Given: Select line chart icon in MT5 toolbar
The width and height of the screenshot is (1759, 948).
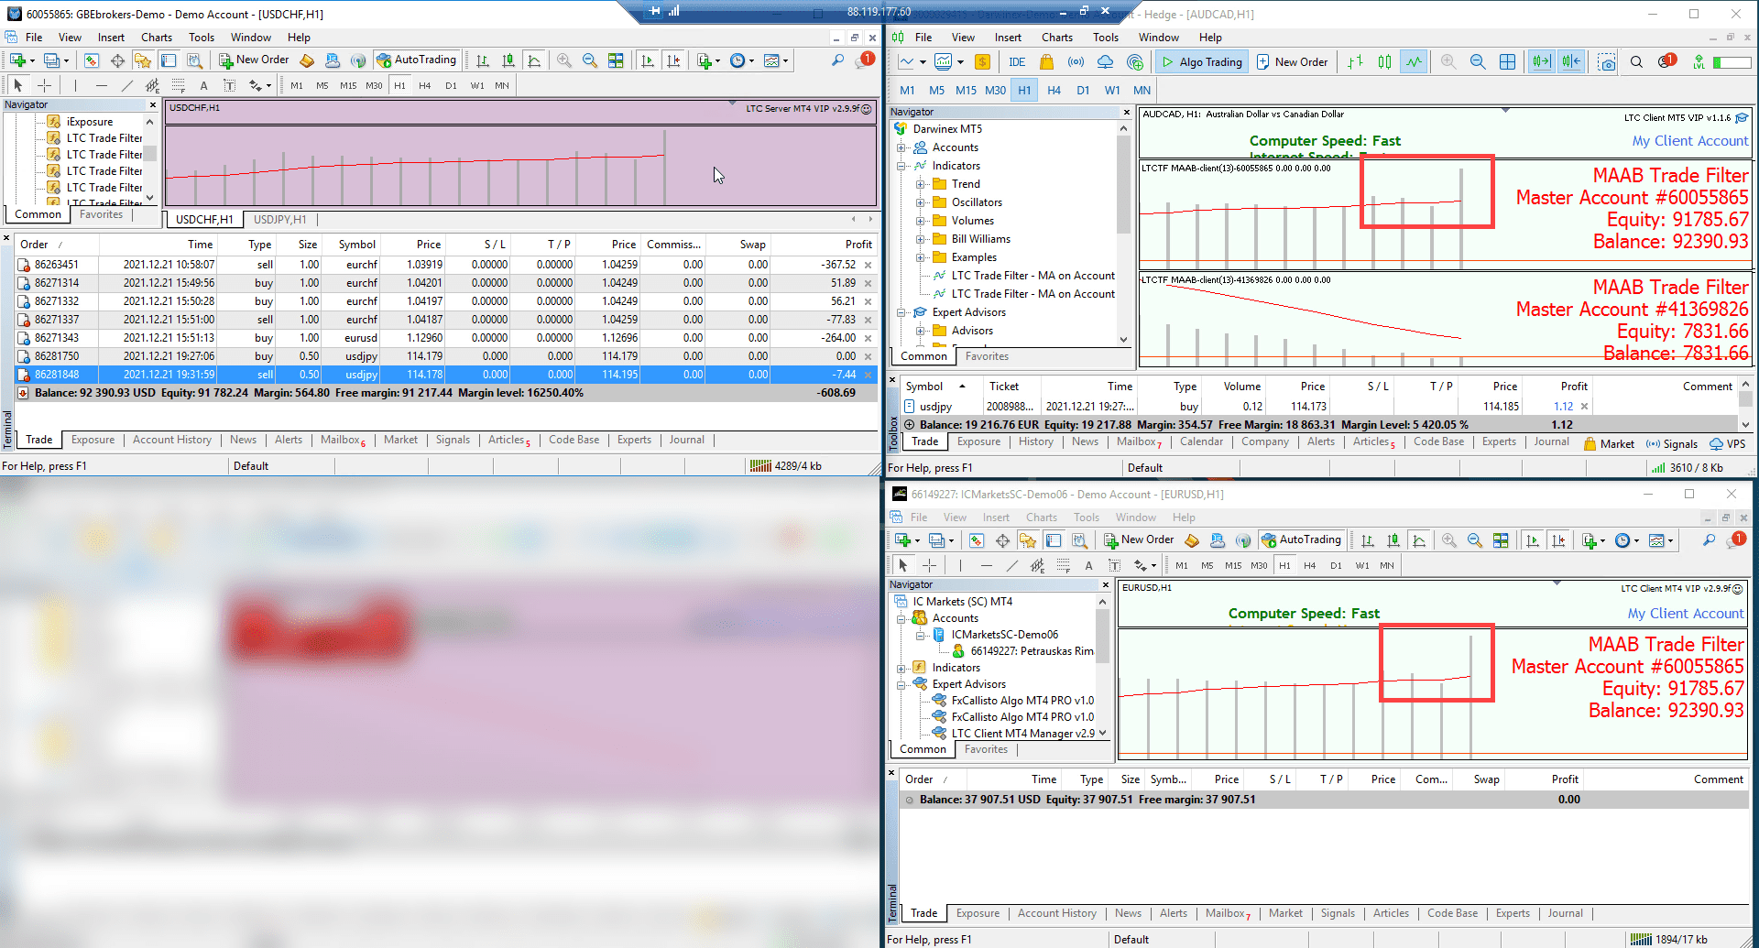Looking at the screenshot, I should click(x=1415, y=62).
